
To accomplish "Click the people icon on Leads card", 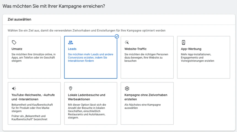I will [x=71, y=42].
